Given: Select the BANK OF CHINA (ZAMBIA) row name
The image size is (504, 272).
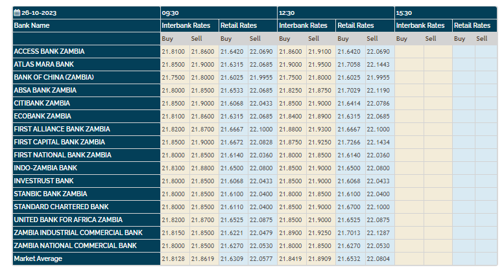Looking at the screenshot, I should [x=54, y=77].
